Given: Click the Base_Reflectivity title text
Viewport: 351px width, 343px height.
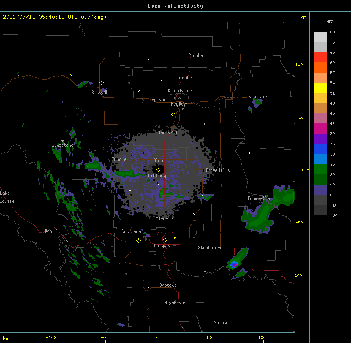Looking at the screenshot, I should 175,6.
